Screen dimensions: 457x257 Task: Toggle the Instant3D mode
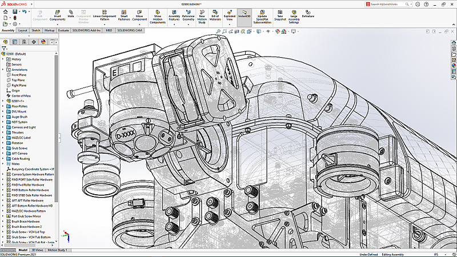point(244,14)
